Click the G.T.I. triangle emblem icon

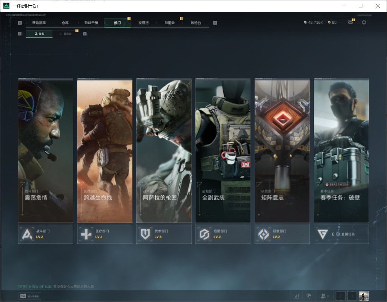click(322, 234)
